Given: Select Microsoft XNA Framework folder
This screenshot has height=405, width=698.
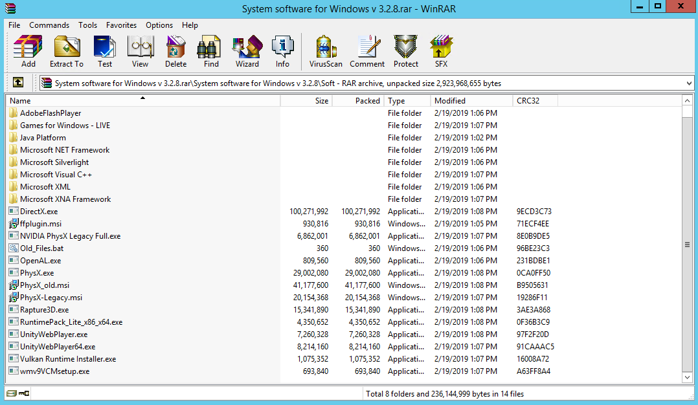Looking at the screenshot, I should pyautogui.click(x=65, y=199).
